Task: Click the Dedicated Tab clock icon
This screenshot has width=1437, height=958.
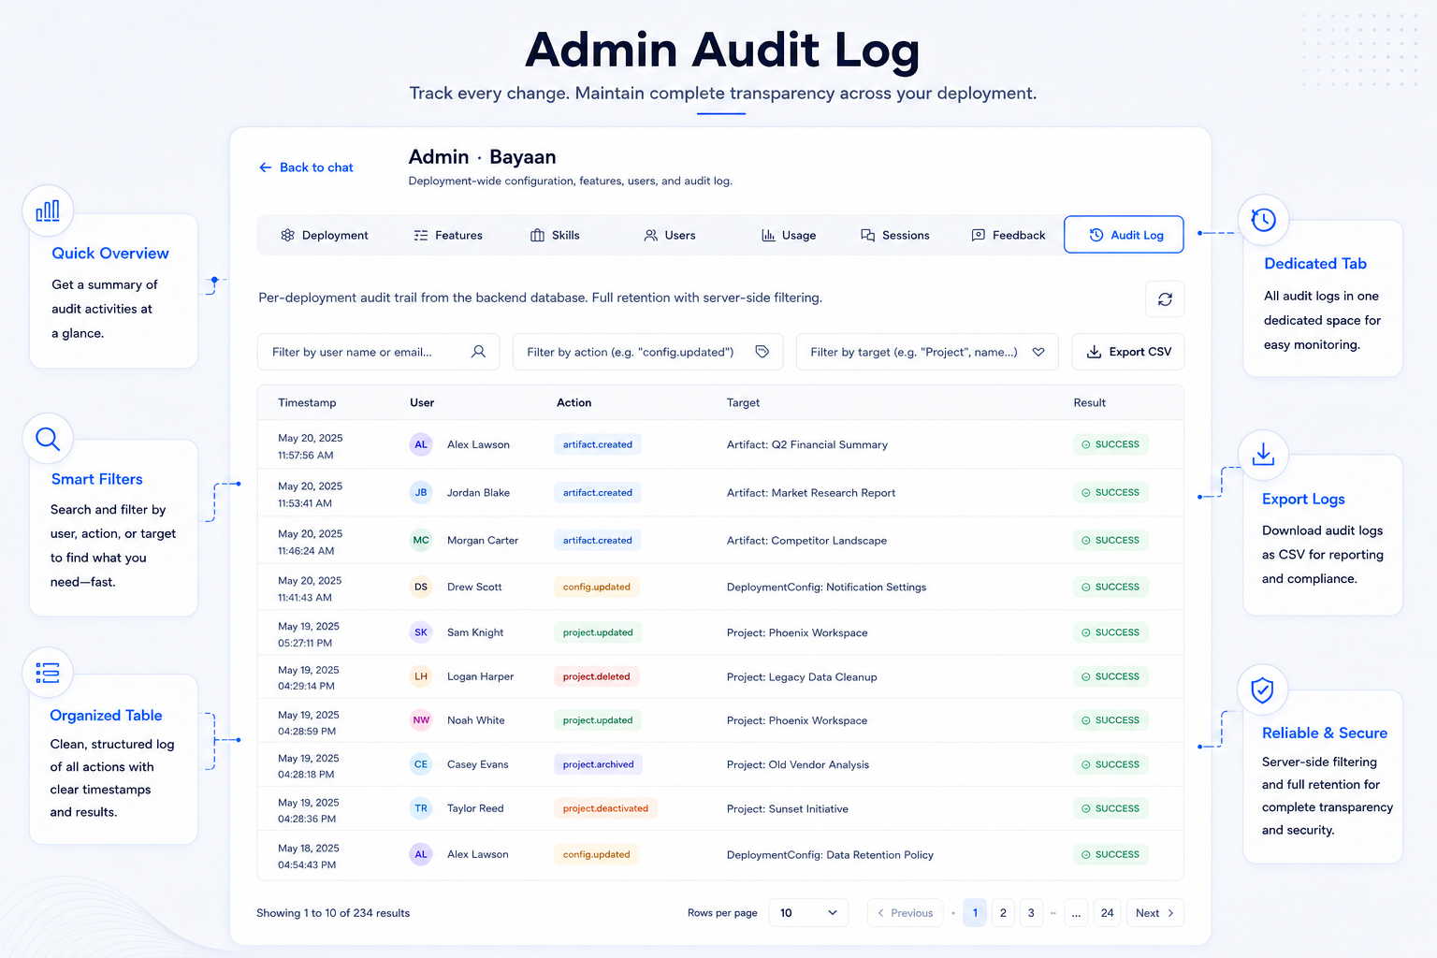Action: pos(1263,220)
